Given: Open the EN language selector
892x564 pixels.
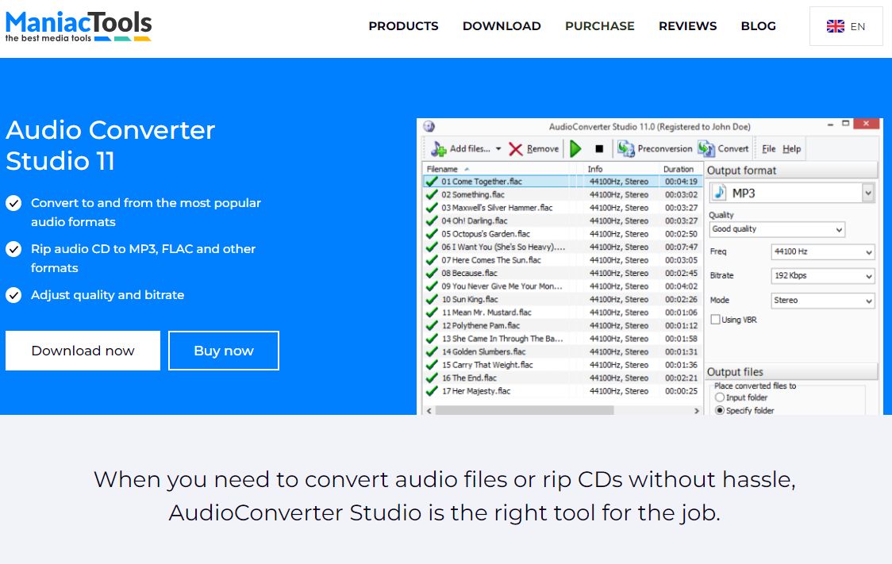Looking at the screenshot, I should tap(846, 26).
